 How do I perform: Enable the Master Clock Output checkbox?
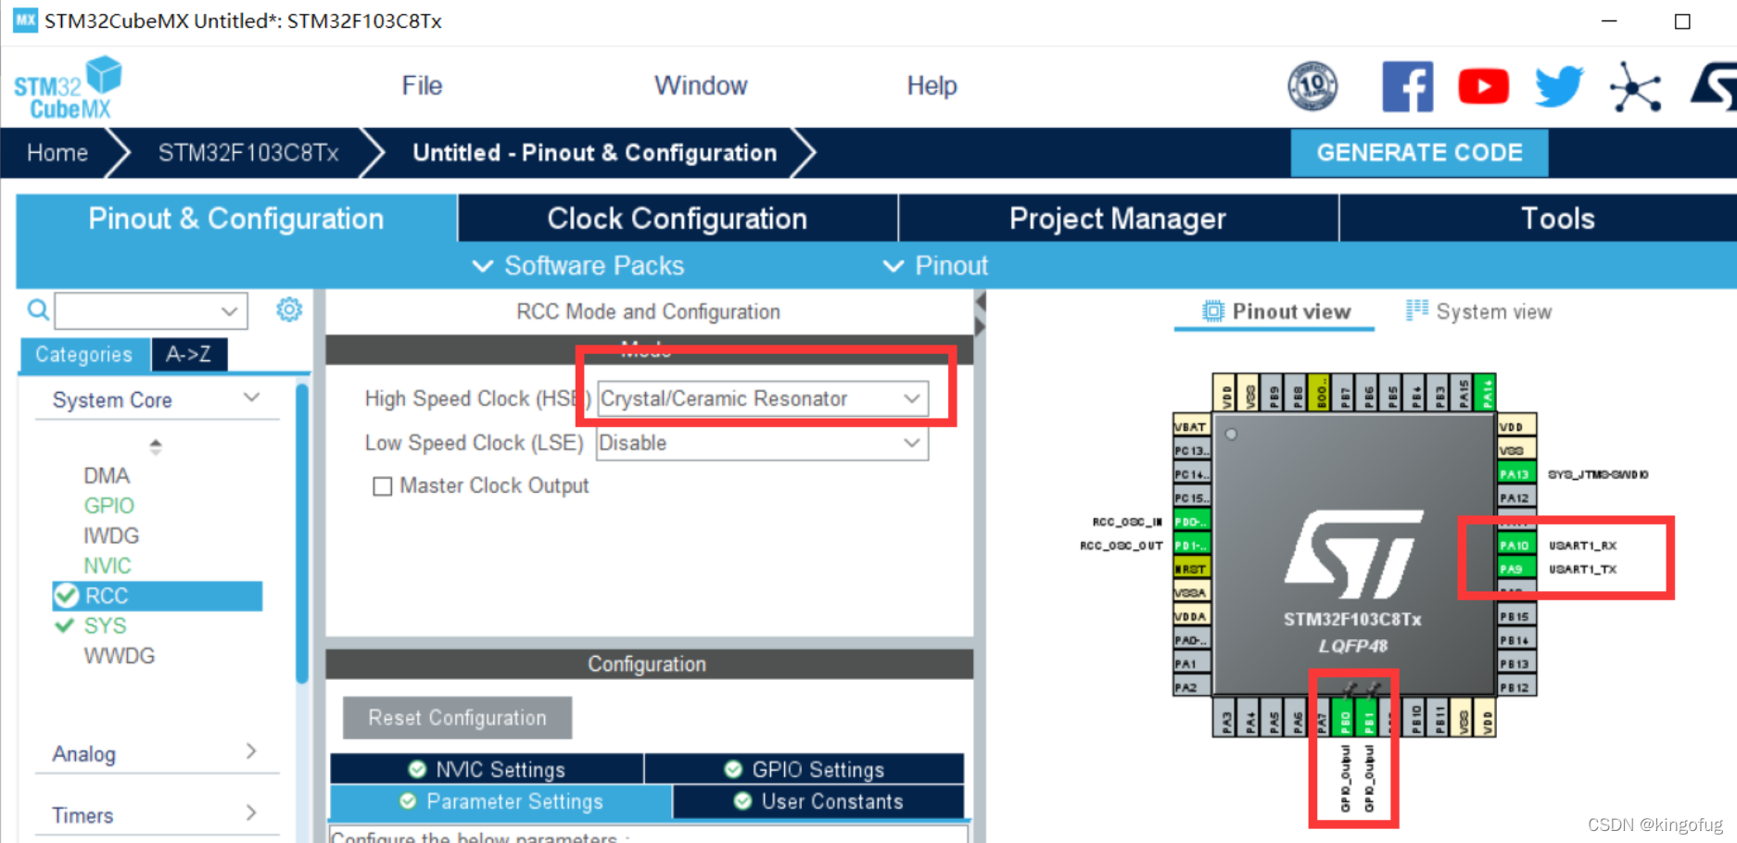tap(382, 486)
